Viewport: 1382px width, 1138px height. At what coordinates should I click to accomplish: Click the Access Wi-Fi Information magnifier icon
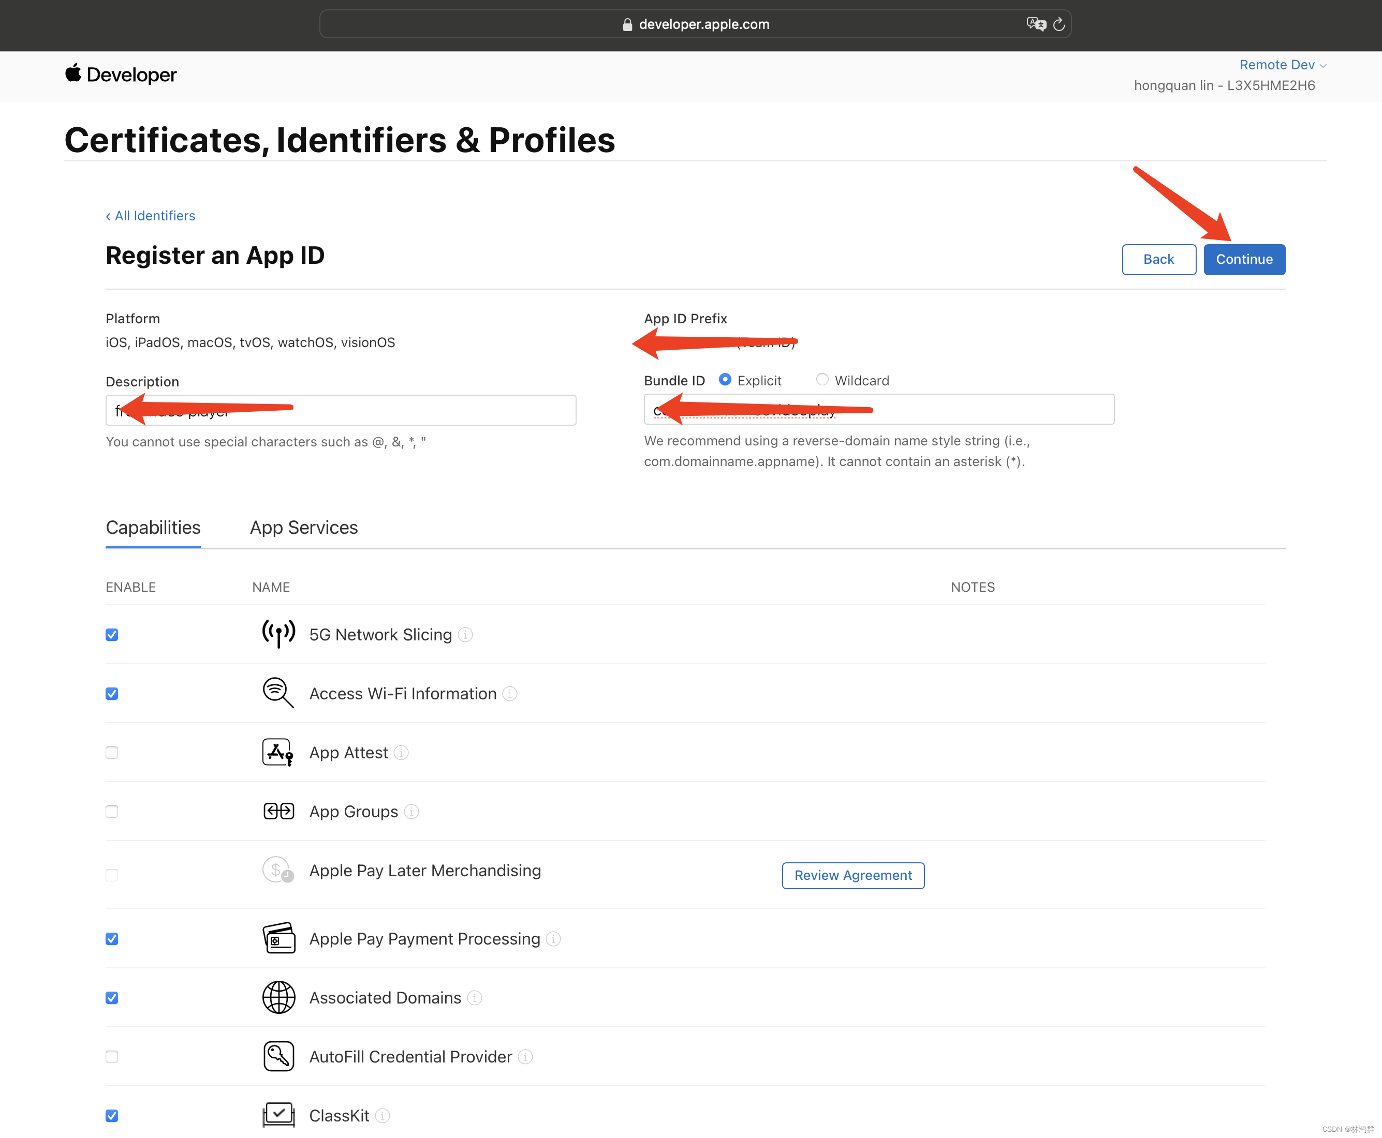(x=278, y=693)
